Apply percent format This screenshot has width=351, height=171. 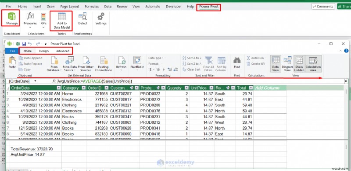pos(158,70)
